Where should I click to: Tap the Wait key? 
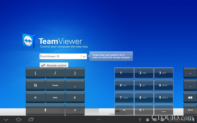pos(55,97)
